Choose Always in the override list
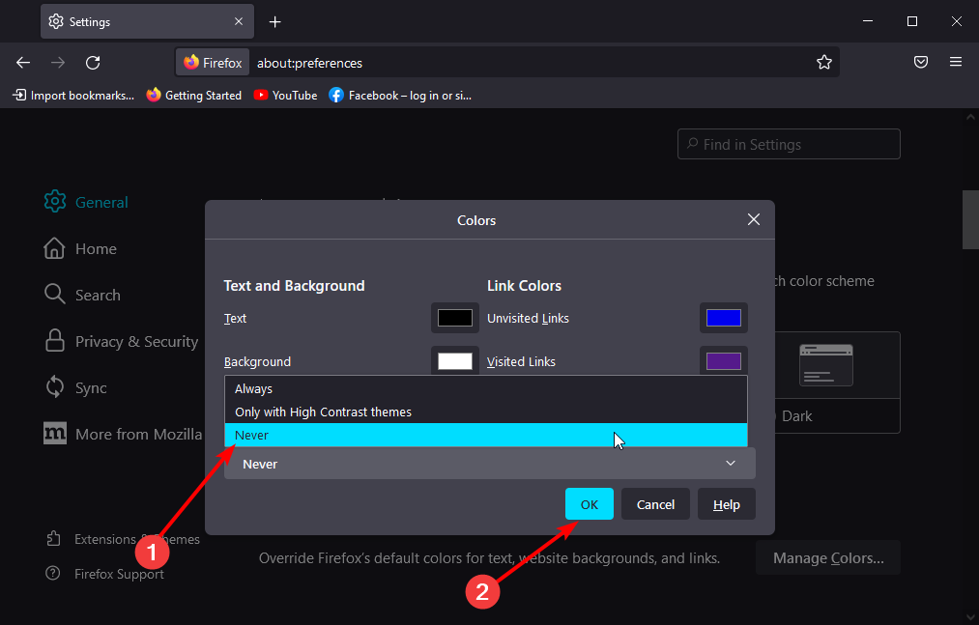The width and height of the screenshot is (979, 625). click(x=486, y=388)
